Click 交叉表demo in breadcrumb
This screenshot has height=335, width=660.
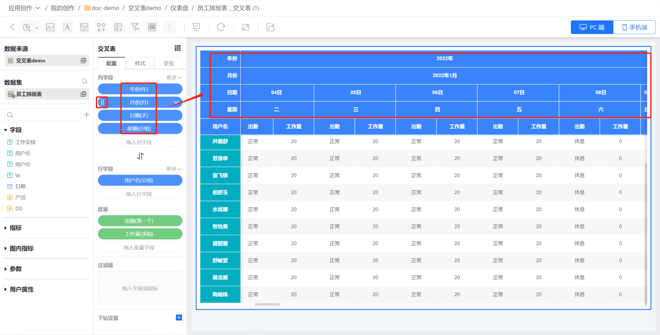point(144,8)
